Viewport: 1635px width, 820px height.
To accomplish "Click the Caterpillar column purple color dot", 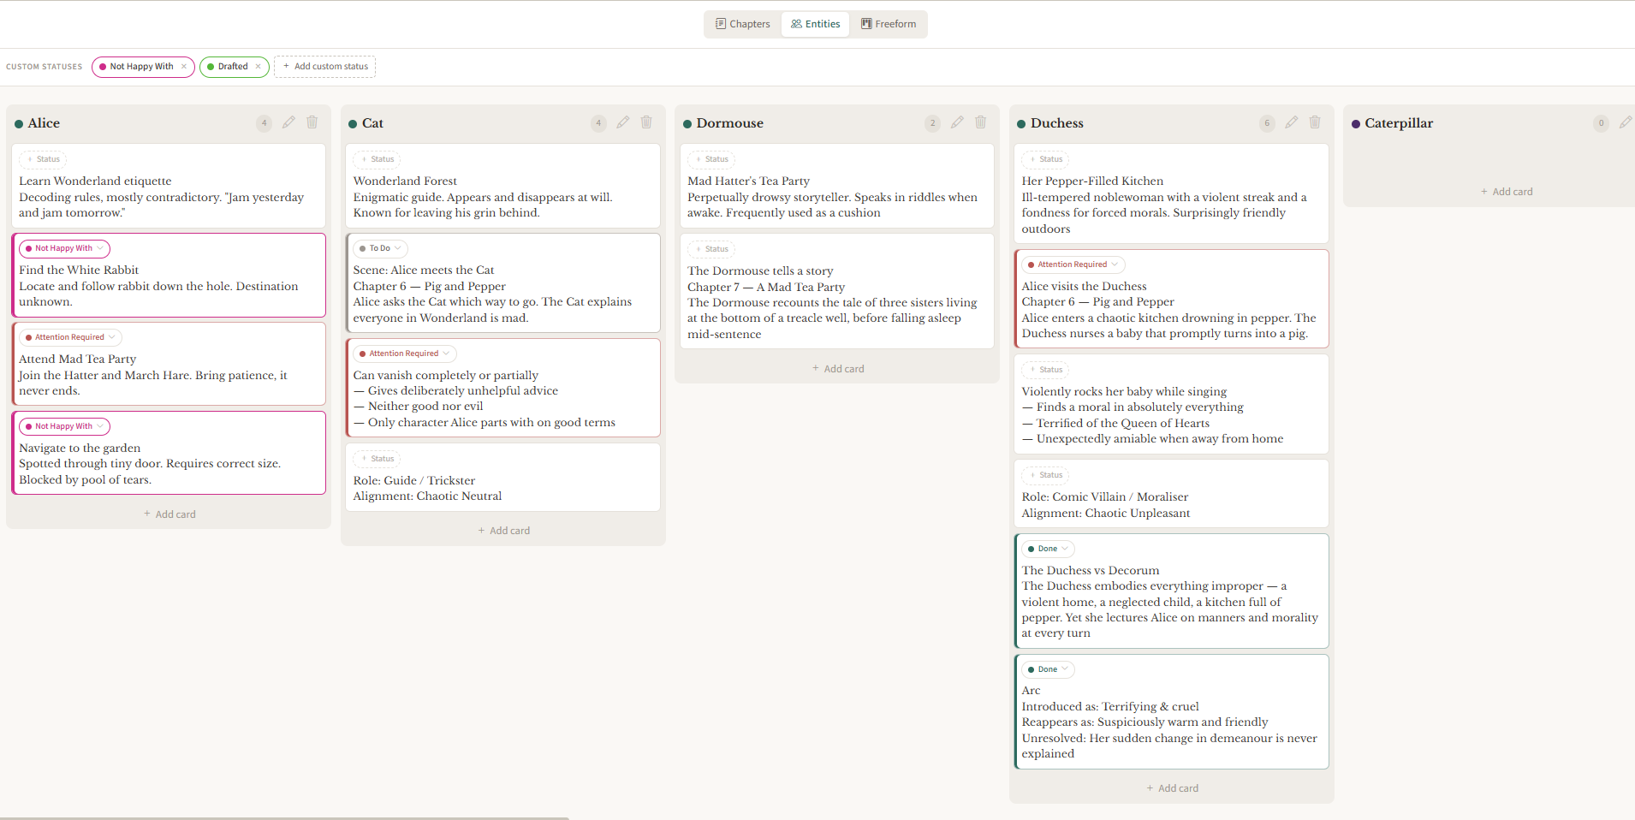I will click(1356, 124).
